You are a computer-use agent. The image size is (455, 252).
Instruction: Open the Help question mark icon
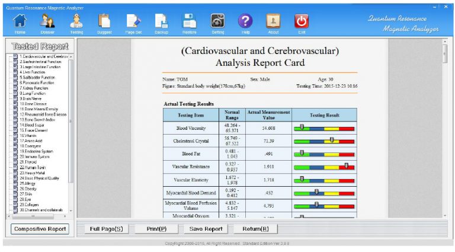coord(245,22)
